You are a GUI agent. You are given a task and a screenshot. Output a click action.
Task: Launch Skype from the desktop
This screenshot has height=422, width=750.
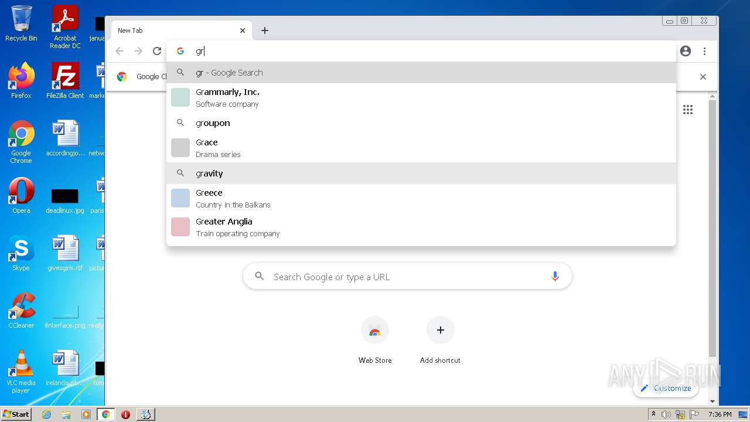21,253
